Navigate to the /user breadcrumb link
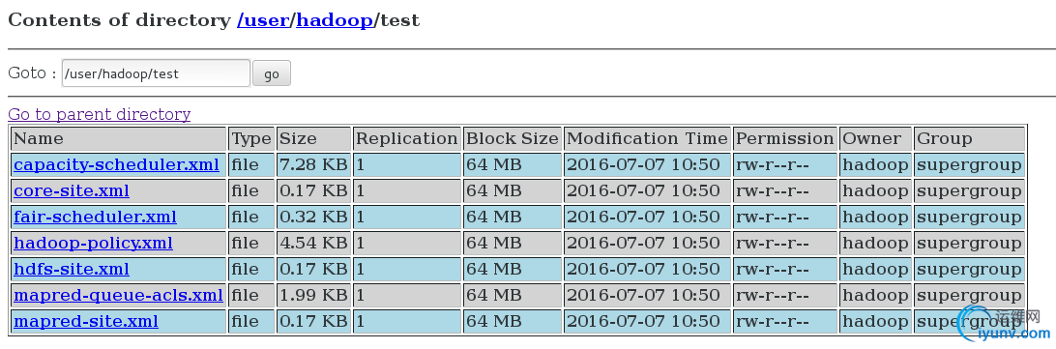Image resolution: width=1056 pixels, height=349 pixels. click(x=263, y=20)
